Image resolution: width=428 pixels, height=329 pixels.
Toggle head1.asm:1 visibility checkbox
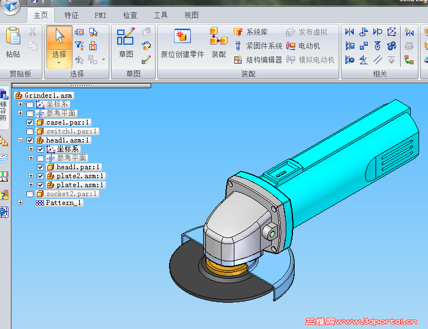click(30, 140)
